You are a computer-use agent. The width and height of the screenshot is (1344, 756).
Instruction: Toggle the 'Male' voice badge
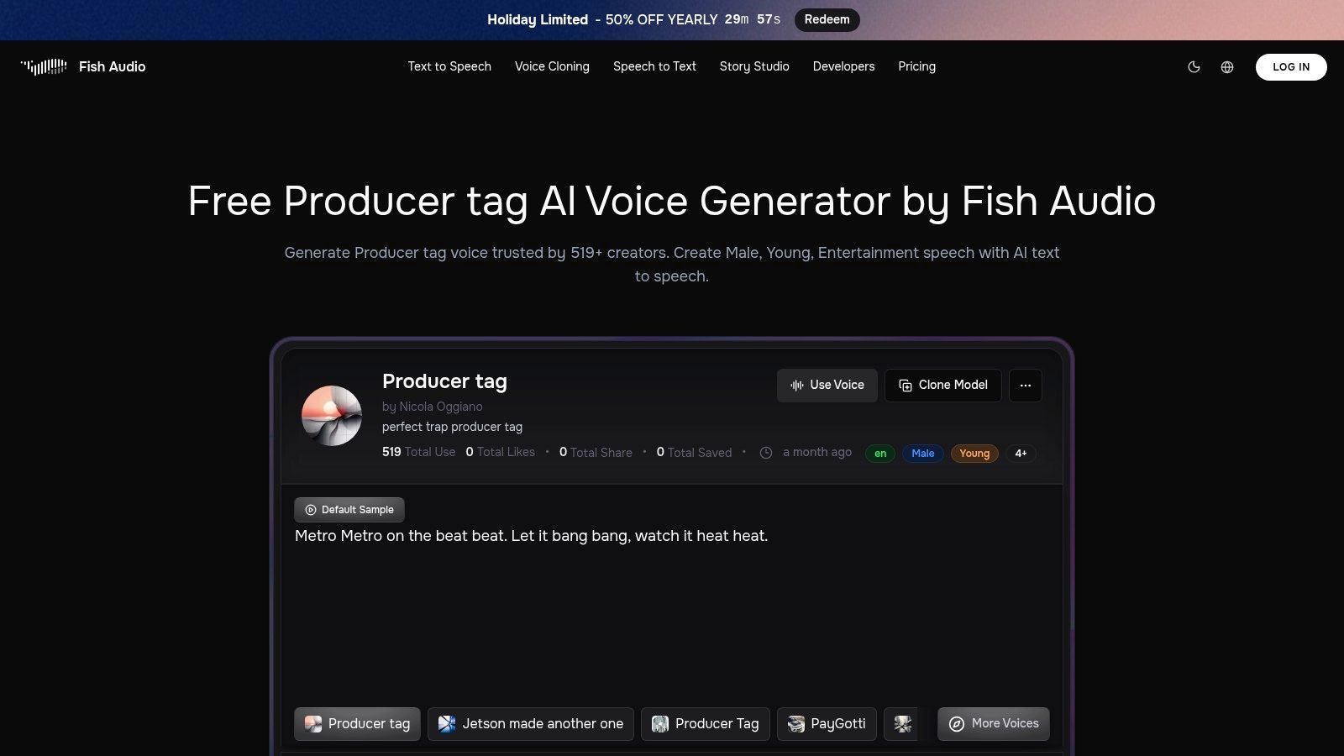[922, 453]
